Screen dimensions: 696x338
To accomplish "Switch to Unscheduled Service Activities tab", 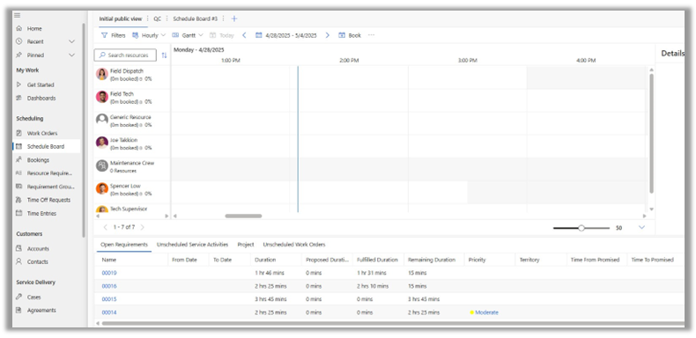I will (x=192, y=245).
